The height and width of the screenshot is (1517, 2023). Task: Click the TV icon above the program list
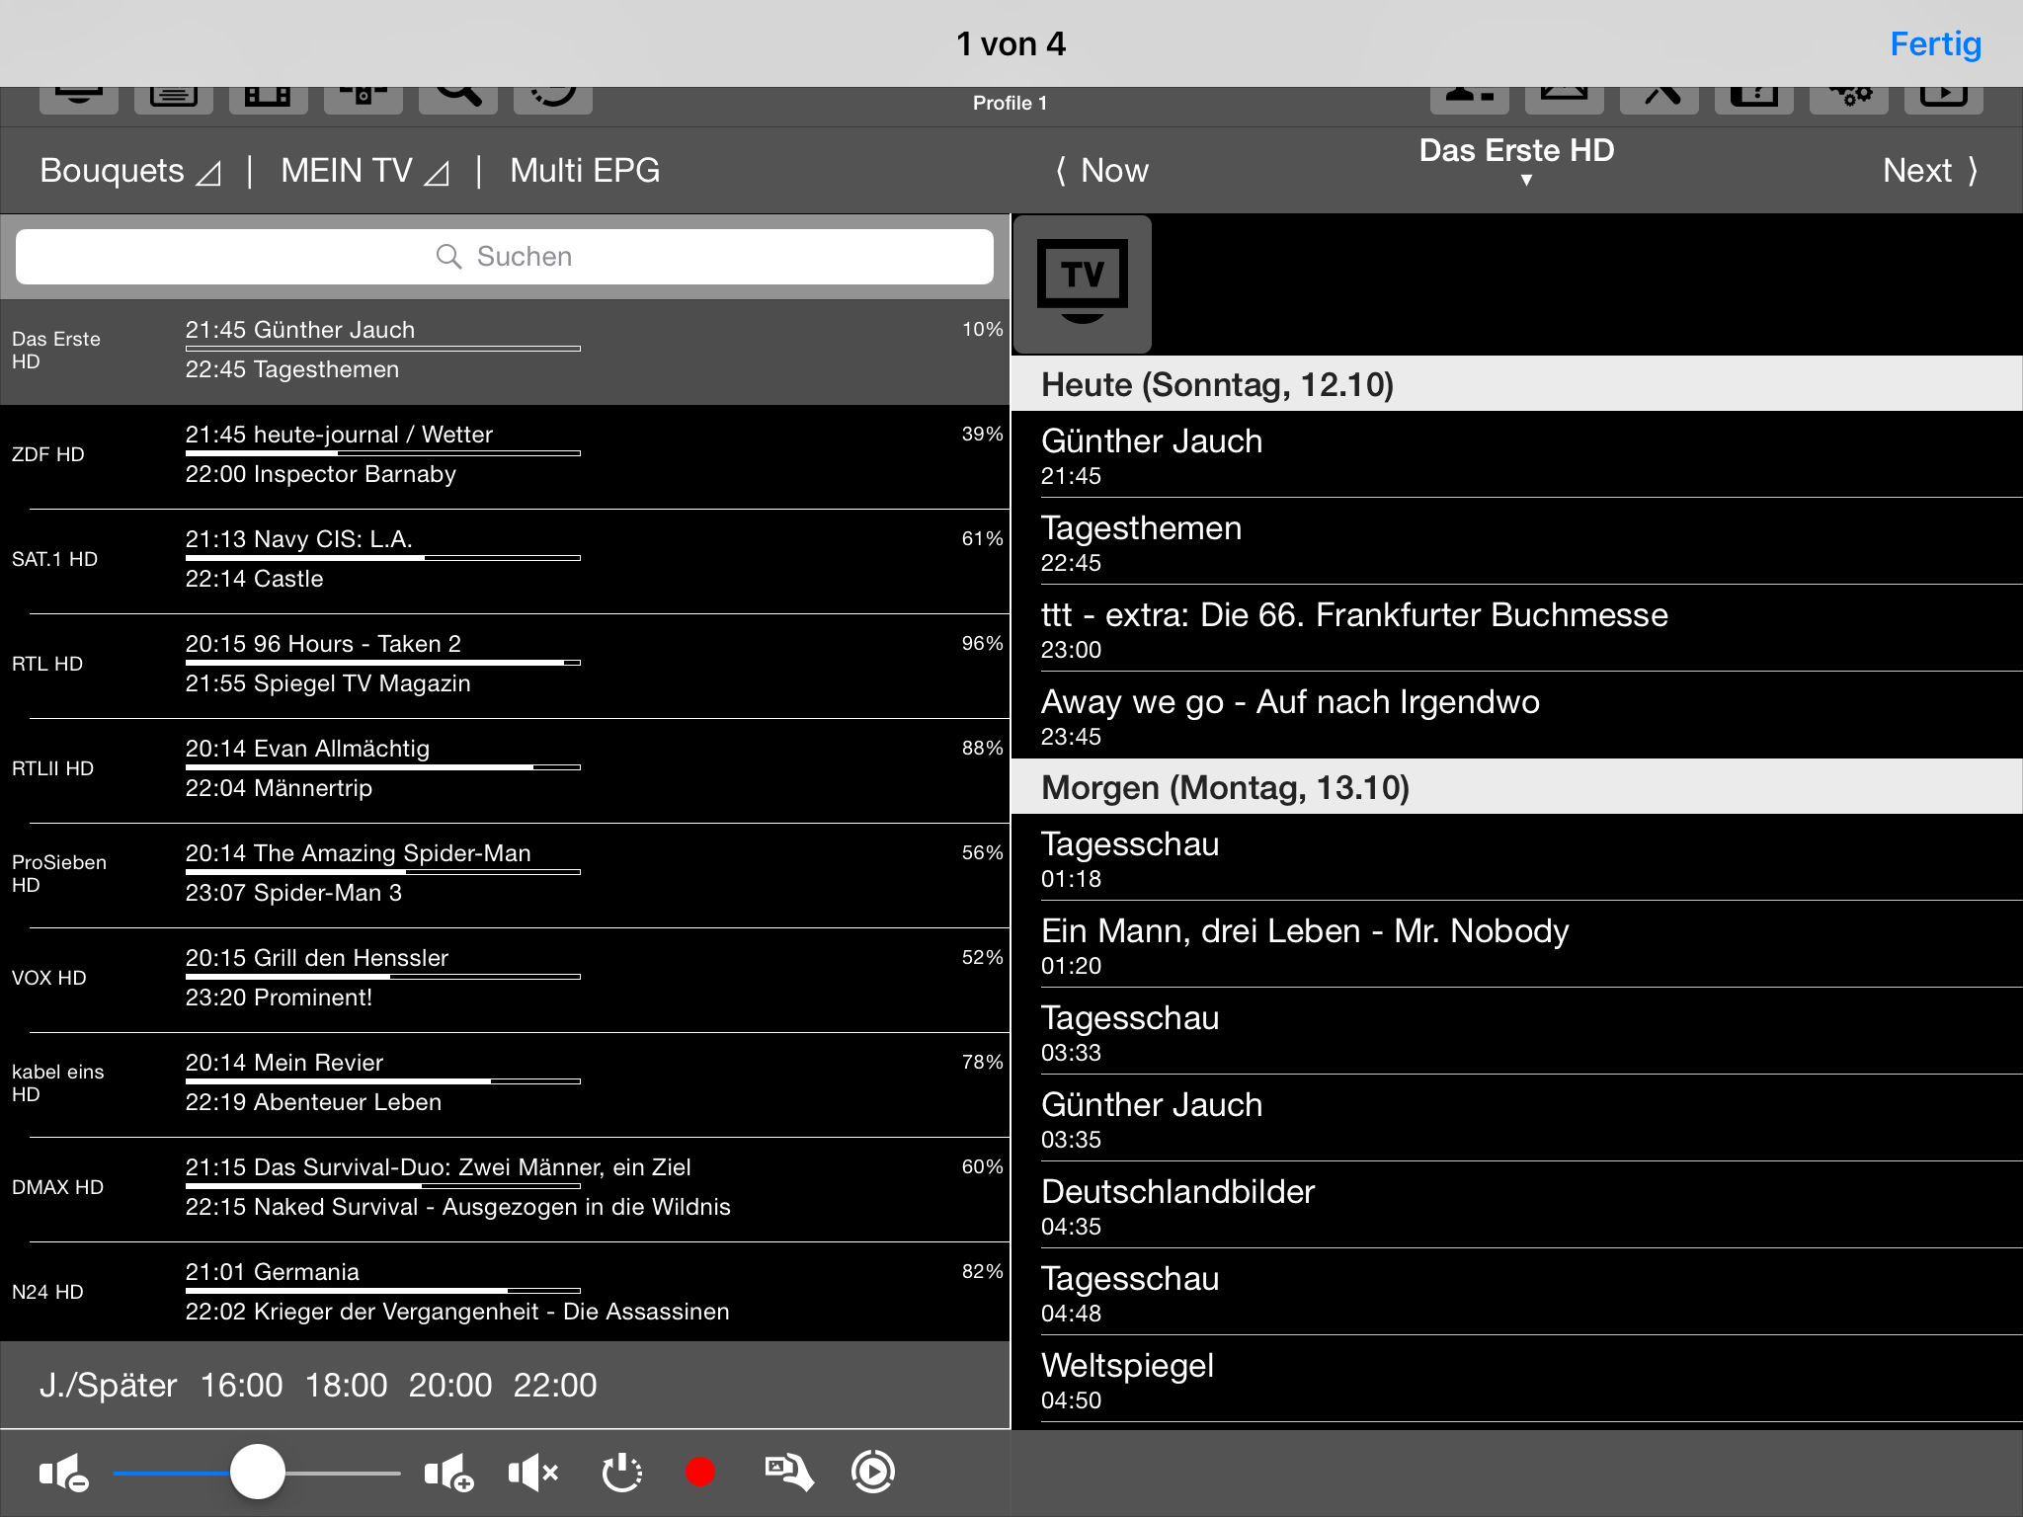[x=1083, y=283]
